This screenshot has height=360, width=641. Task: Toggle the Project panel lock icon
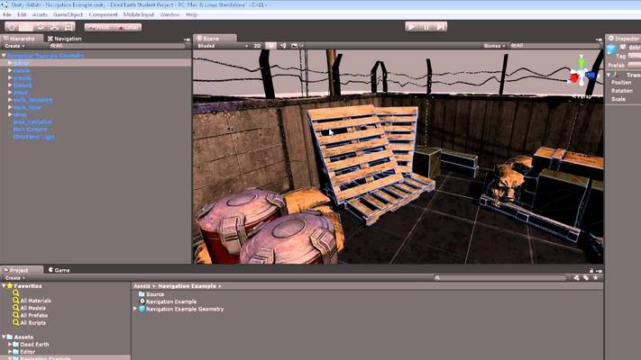click(591, 271)
